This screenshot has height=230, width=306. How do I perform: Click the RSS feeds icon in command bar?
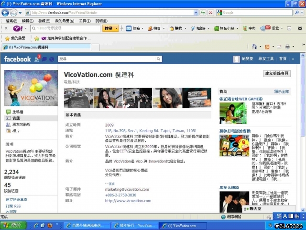pos(267,47)
